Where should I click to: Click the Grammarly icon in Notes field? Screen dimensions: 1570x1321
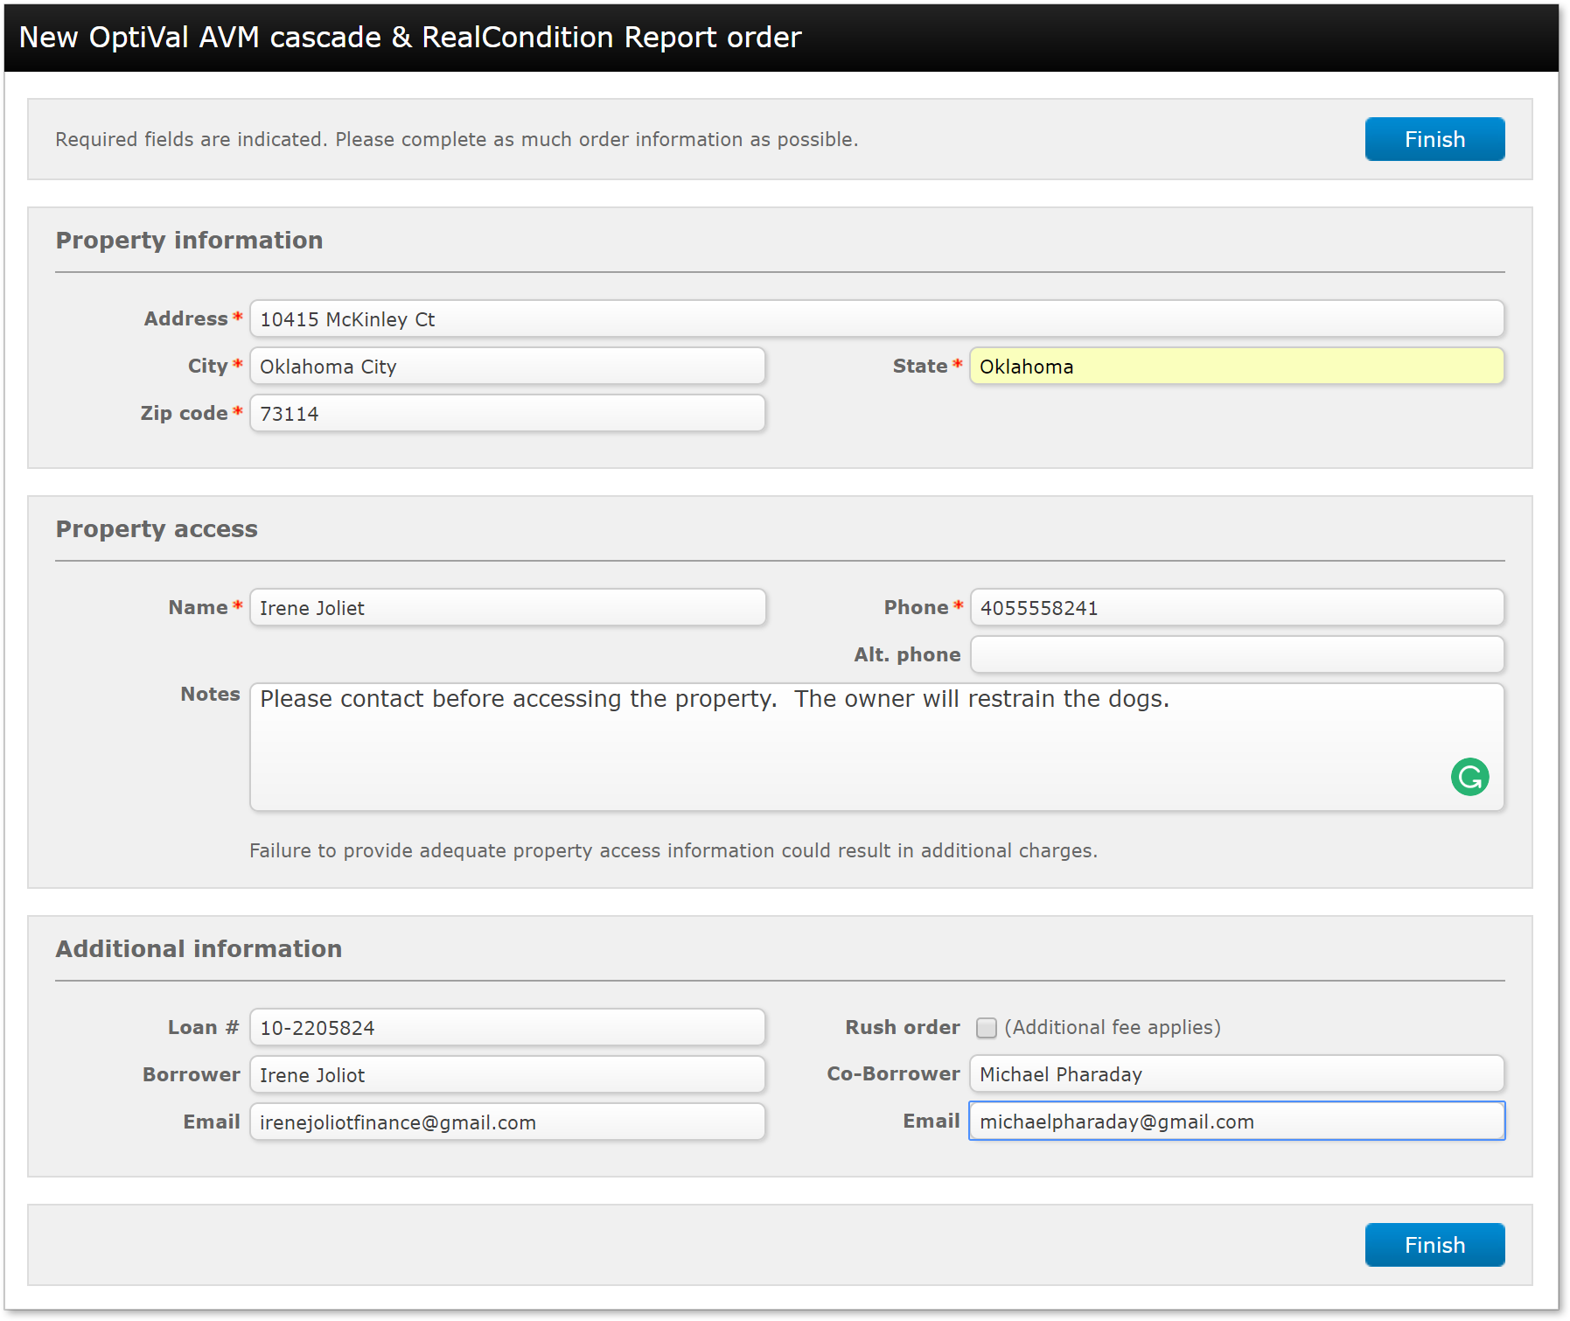click(x=1469, y=777)
